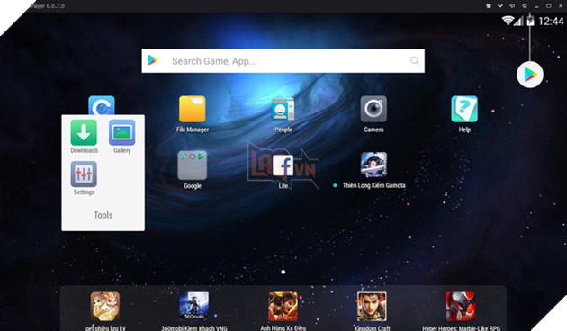
Task: Expand the title bar dropdown chevron
Action: tap(500, 5)
